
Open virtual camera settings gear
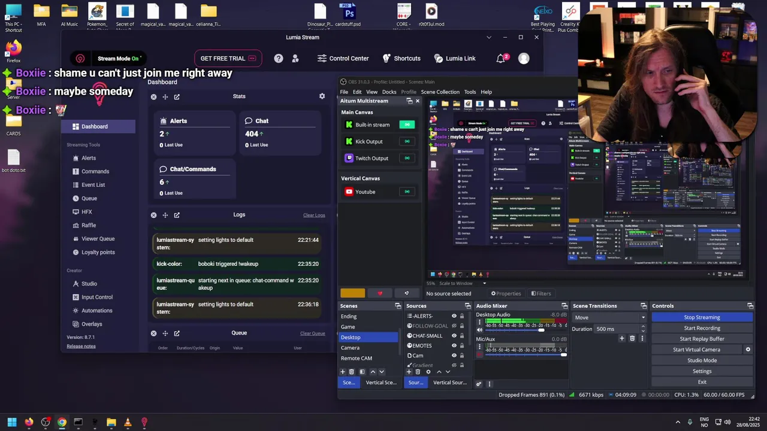748,350
